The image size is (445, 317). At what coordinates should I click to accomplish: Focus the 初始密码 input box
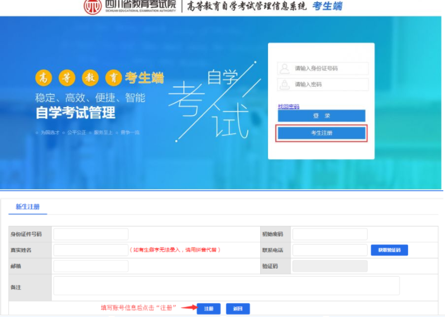click(x=330, y=234)
